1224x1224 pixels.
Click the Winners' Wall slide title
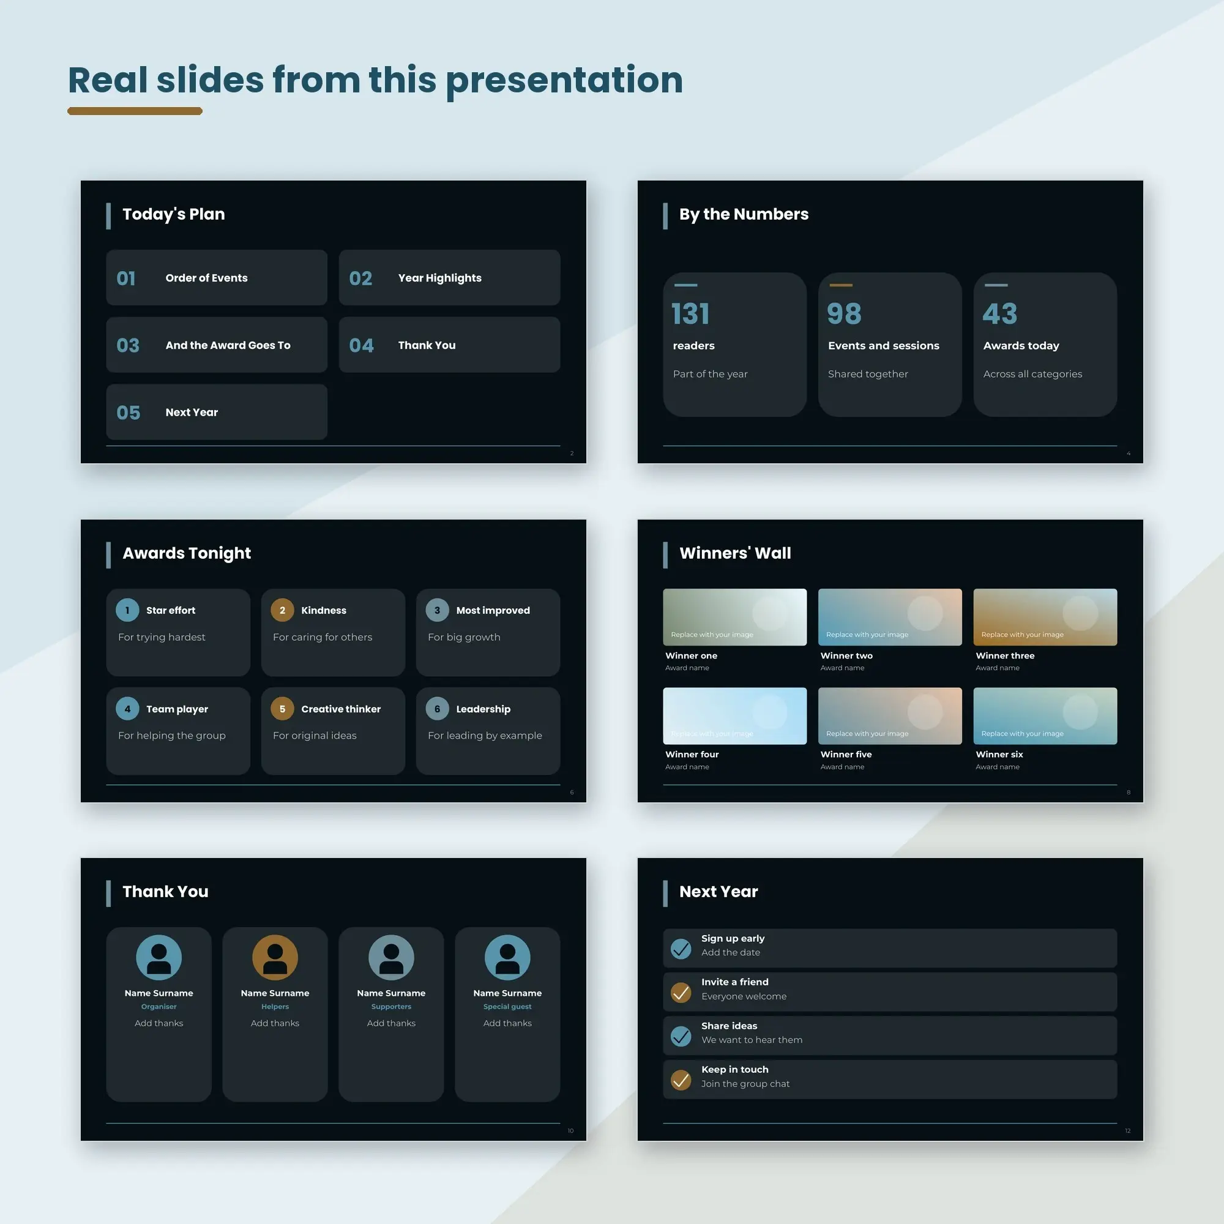[x=735, y=554]
